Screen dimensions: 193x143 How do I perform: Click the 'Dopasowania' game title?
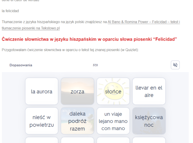click(x=21, y=65)
